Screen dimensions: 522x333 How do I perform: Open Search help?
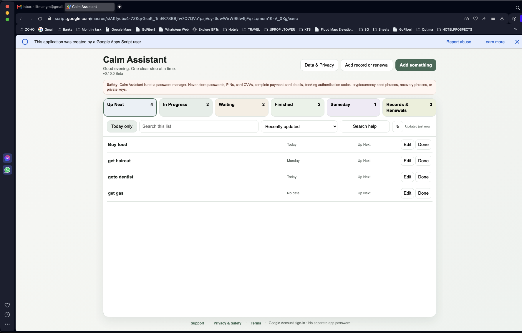[365, 126]
